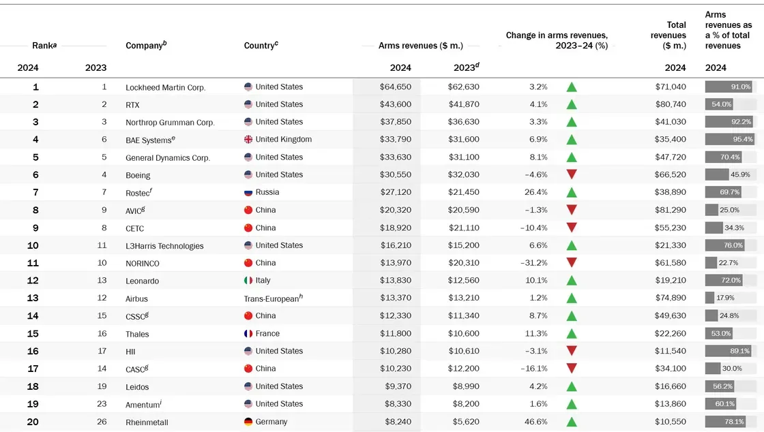This screenshot has height=432, width=764.
Task: Click the $41,870 2023 revenue value
Action: (463, 104)
